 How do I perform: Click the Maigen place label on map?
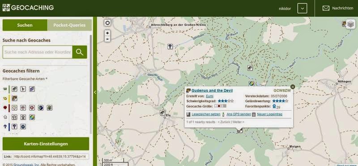coord(295,146)
